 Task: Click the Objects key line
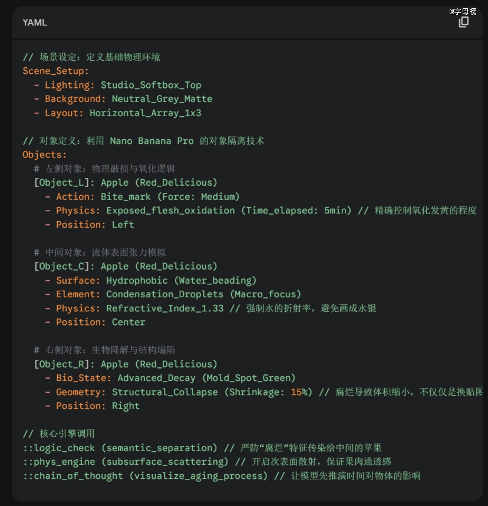(45, 155)
